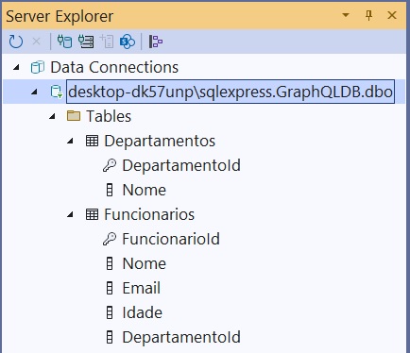Select the Departamentos table

pyautogui.click(x=160, y=141)
